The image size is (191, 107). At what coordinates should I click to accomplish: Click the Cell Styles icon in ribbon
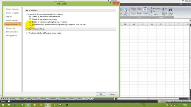click(x=126, y=10)
